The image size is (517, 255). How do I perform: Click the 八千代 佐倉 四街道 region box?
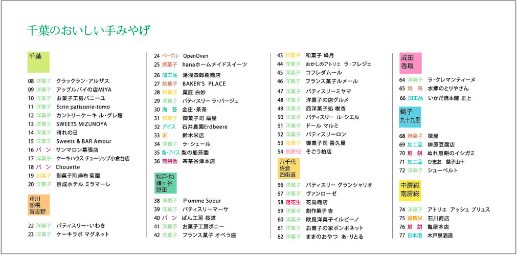tap(288, 168)
